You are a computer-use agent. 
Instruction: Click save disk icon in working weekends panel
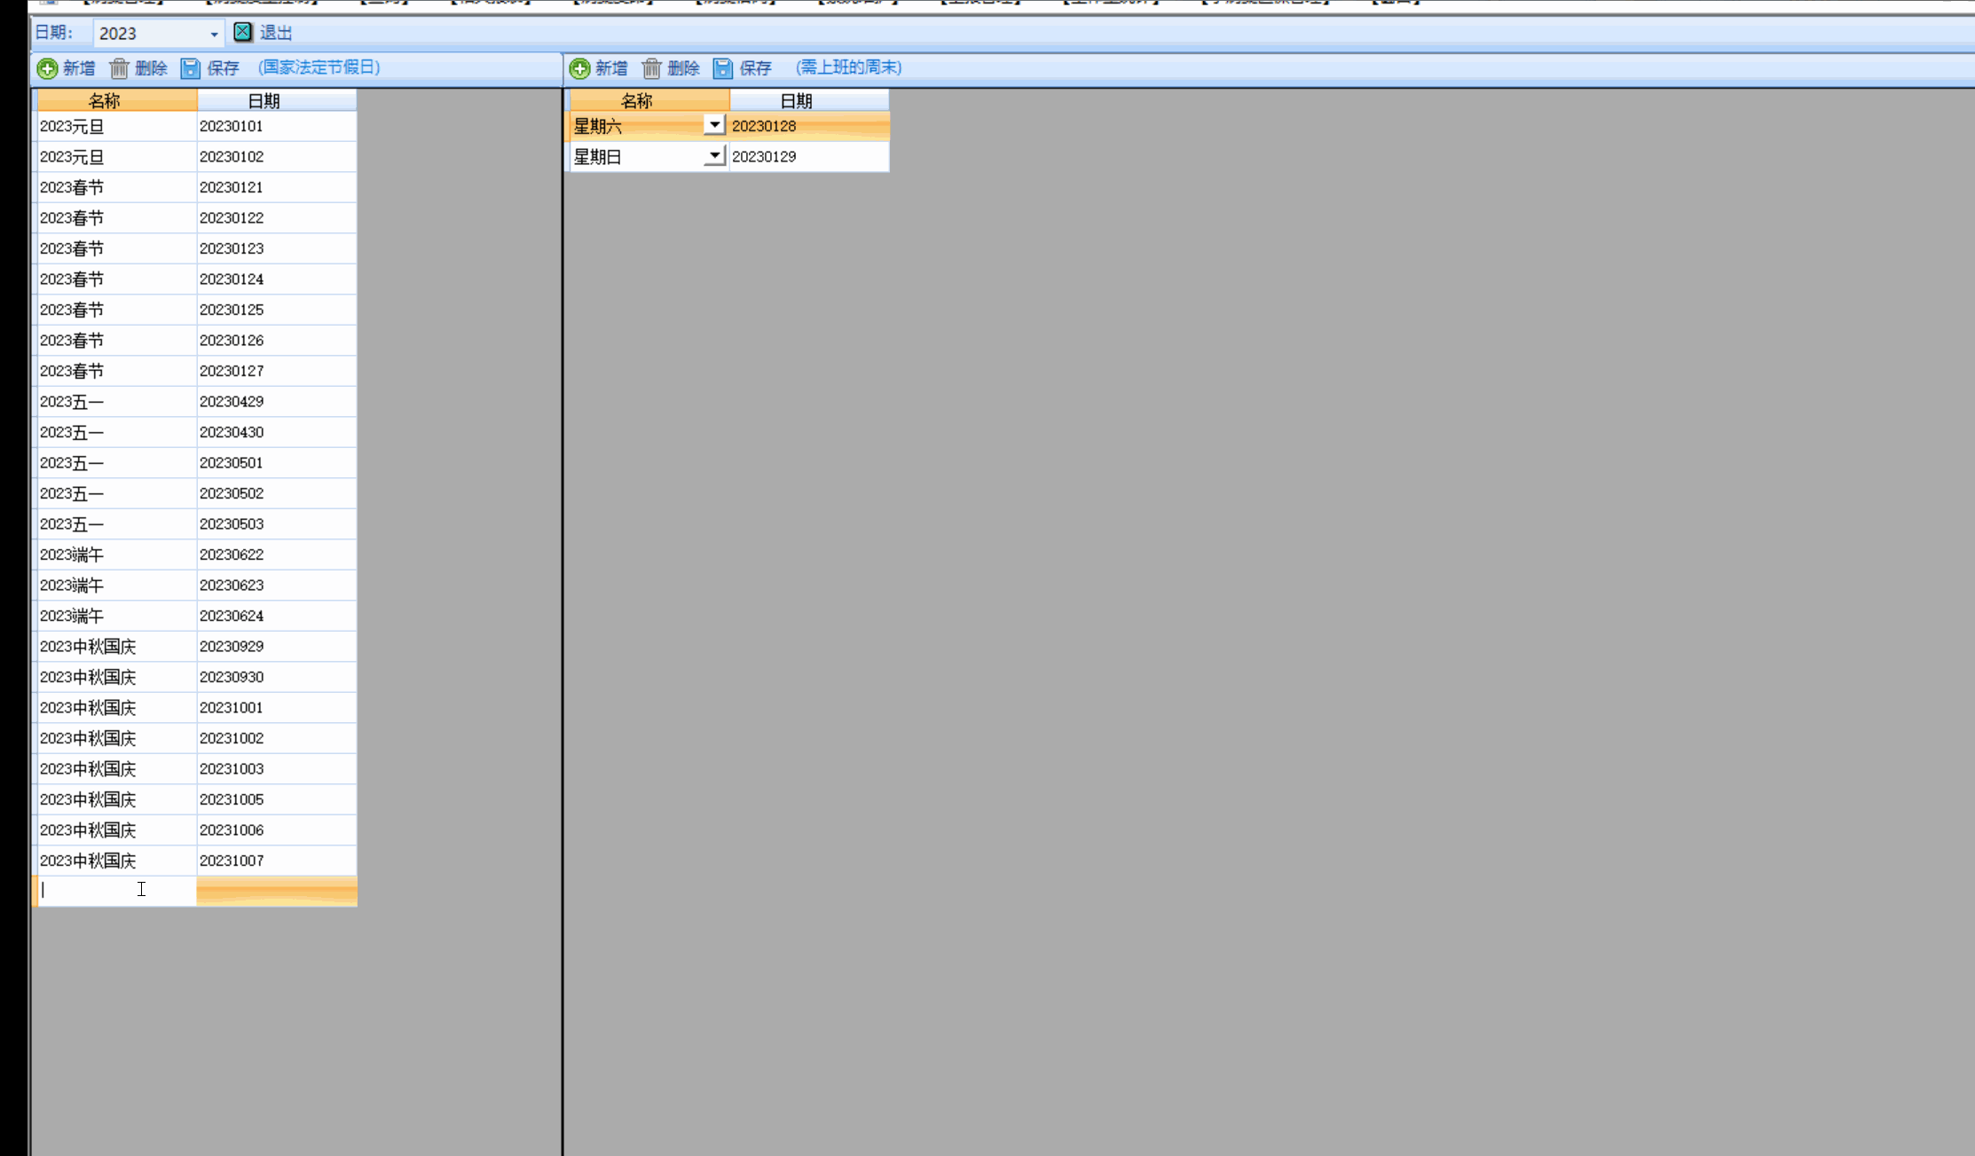pyautogui.click(x=722, y=68)
